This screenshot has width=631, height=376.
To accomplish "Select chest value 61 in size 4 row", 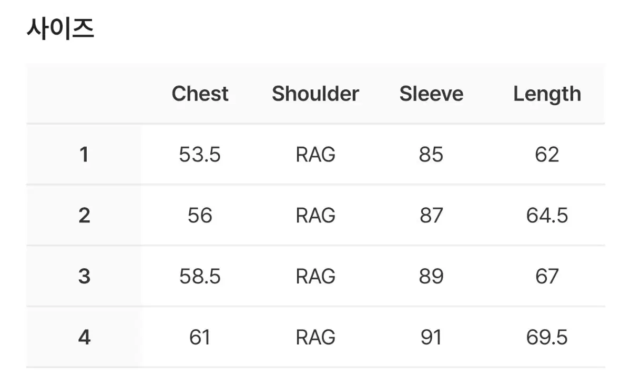I will click(x=200, y=337).
